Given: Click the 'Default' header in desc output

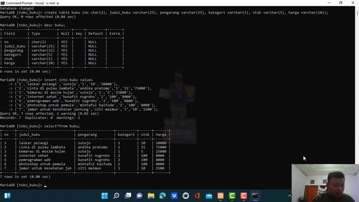Looking at the screenshot, I should coord(95,34).
